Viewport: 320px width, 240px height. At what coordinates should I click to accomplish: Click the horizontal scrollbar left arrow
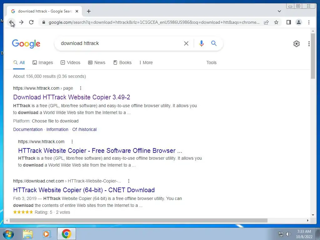[7, 220]
